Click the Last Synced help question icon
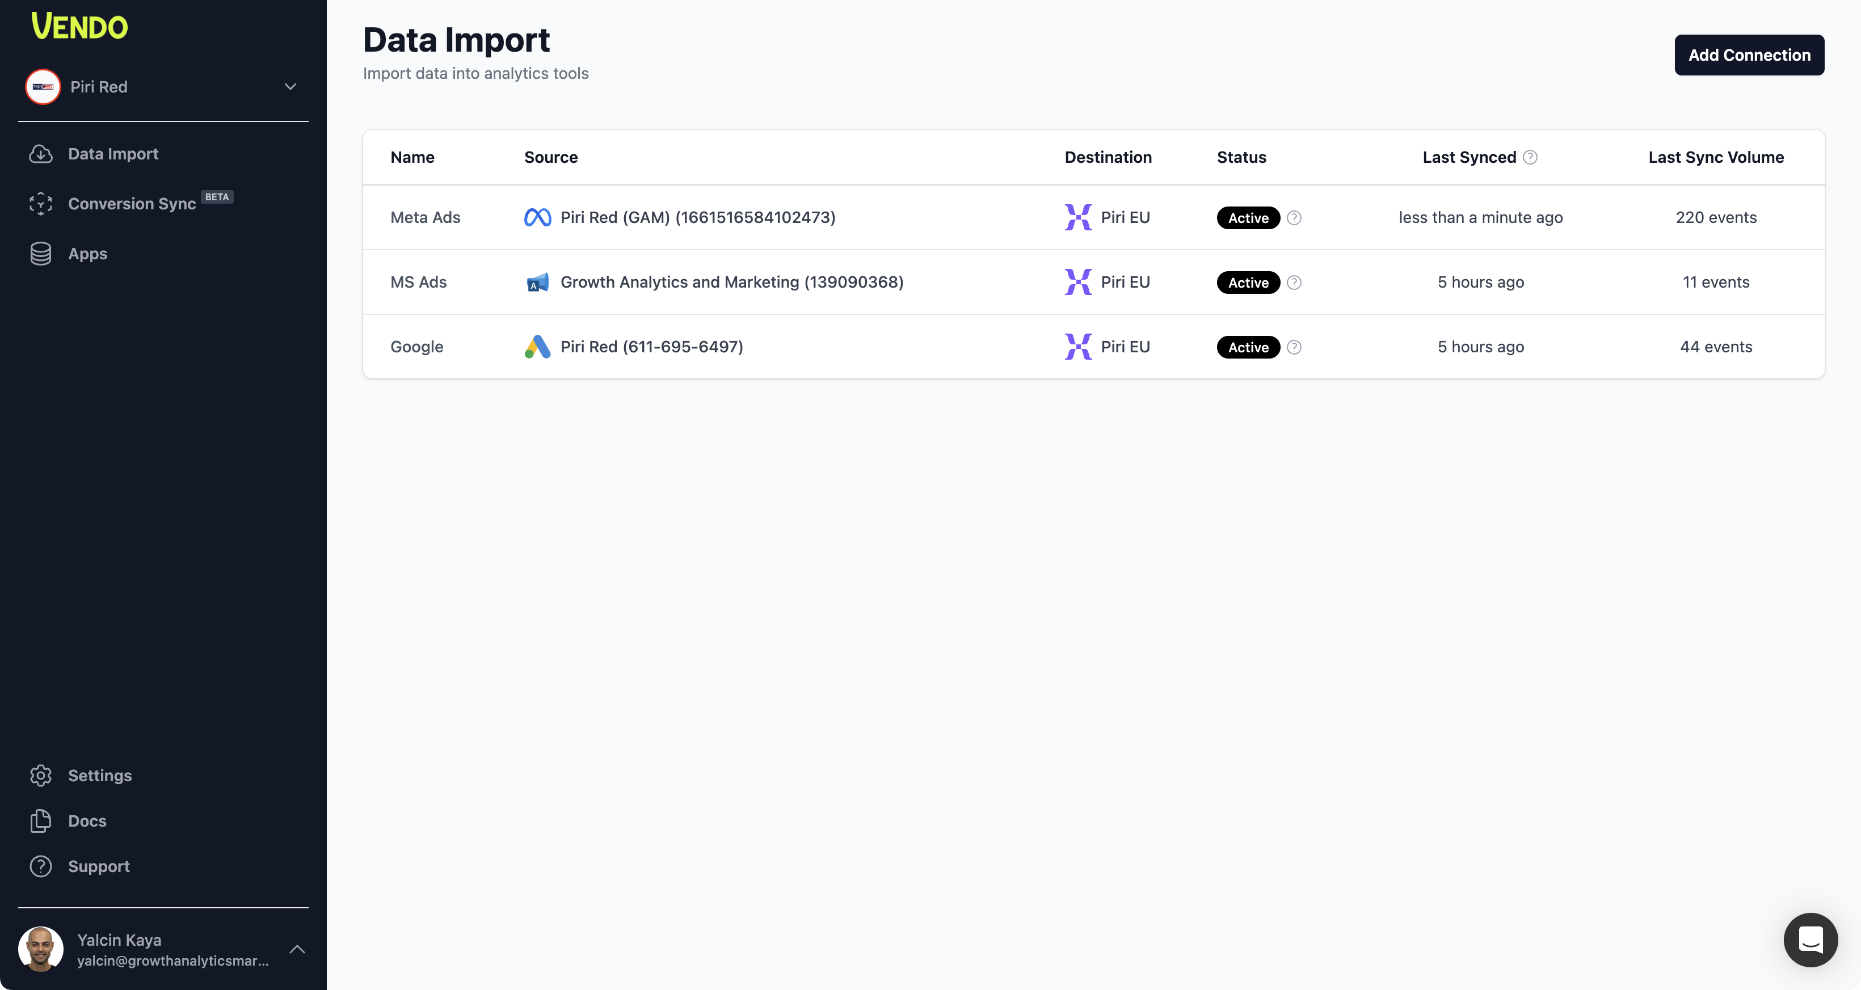Viewport: 1861px width, 990px height. pos(1530,157)
